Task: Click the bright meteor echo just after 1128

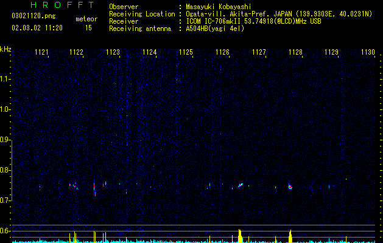Action: pyautogui.click(x=290, y=187)
